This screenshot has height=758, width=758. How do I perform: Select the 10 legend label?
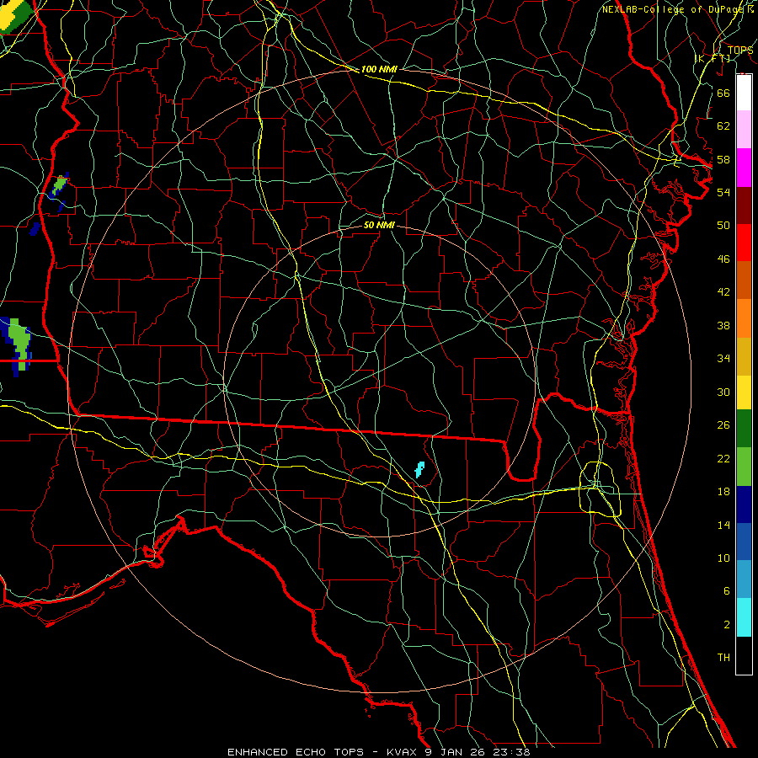pyautogui.click(x=723, y=558)
